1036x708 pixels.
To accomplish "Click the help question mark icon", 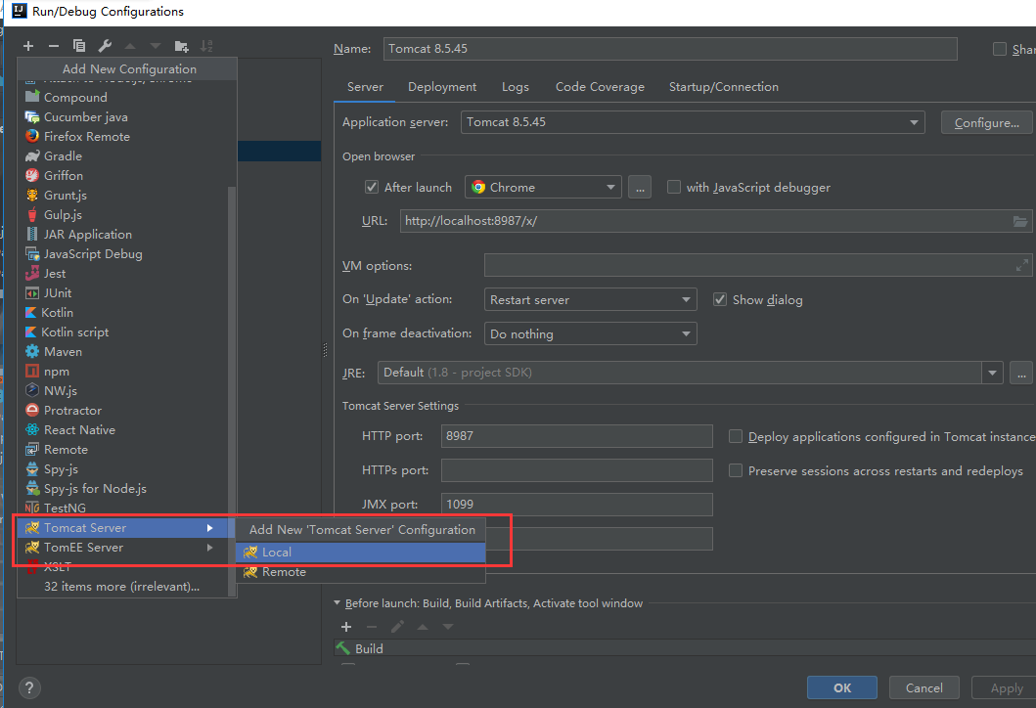I will pyautogui.click(x=29, y=688).
